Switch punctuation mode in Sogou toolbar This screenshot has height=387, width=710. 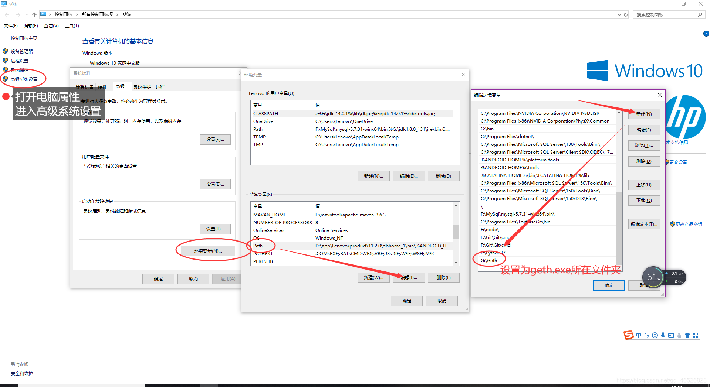(x=646, y=335)
